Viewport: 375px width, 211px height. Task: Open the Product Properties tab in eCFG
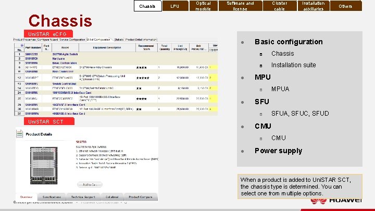tap(24, 40)
